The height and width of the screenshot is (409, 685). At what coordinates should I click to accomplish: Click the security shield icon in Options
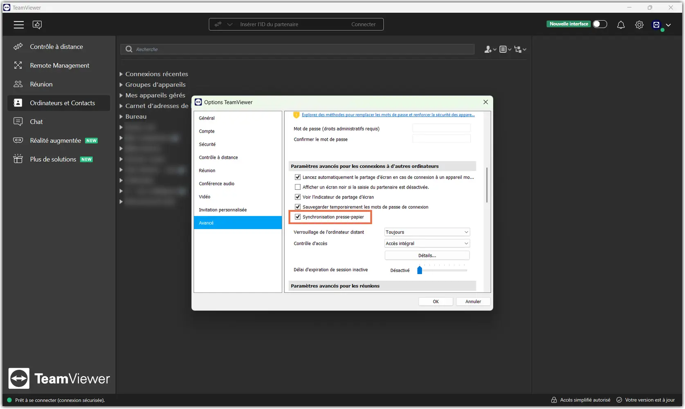[296, 115]
